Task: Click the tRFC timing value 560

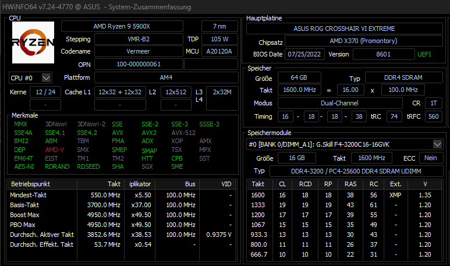Action: click(x=433, y=116)
